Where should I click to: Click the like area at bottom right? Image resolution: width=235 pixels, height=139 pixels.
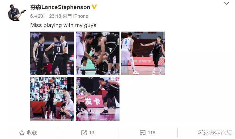(206, 133)
